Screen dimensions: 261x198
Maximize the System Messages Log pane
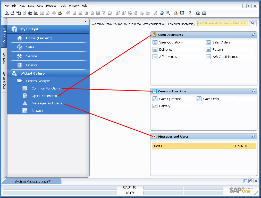coord(246,181)
